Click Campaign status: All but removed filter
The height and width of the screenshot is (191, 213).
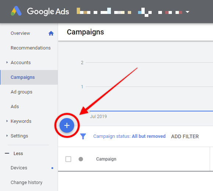tap(129, 136)
